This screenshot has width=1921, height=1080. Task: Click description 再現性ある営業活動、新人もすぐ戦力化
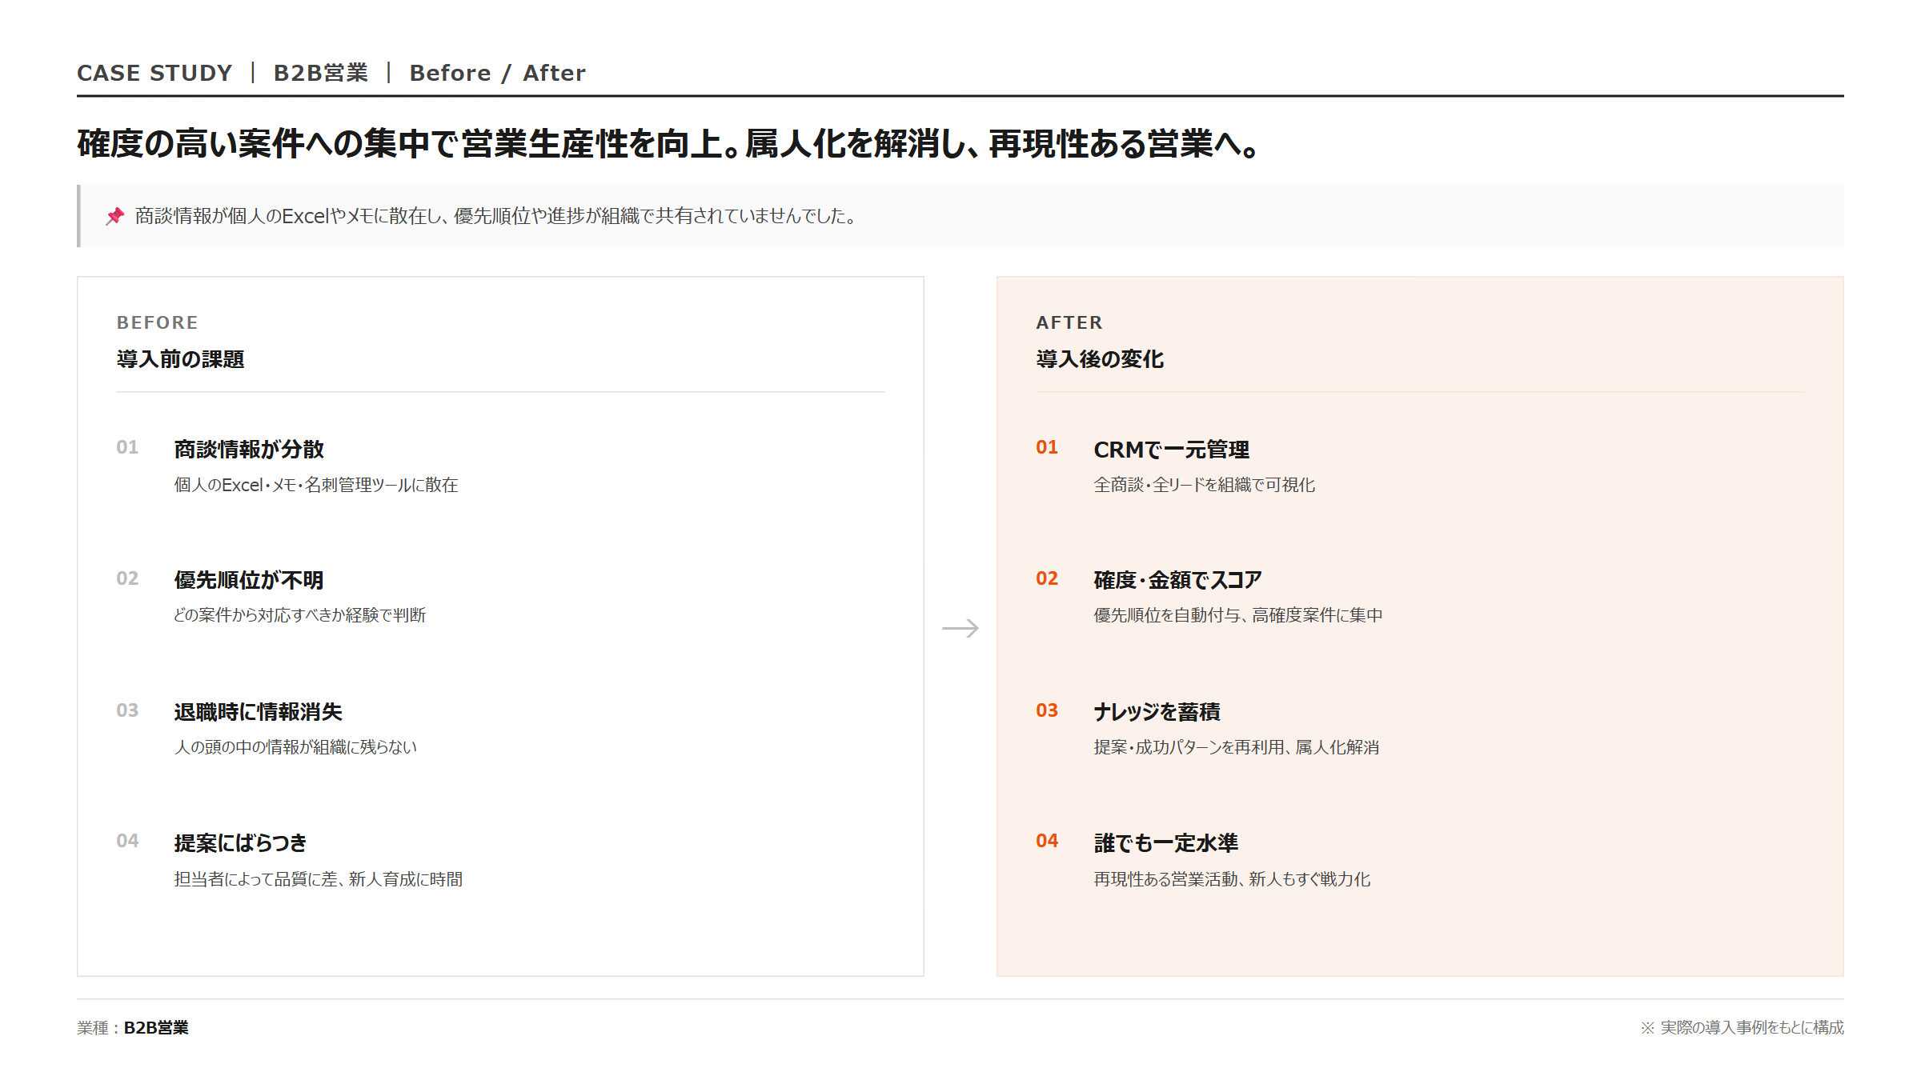1233,879
